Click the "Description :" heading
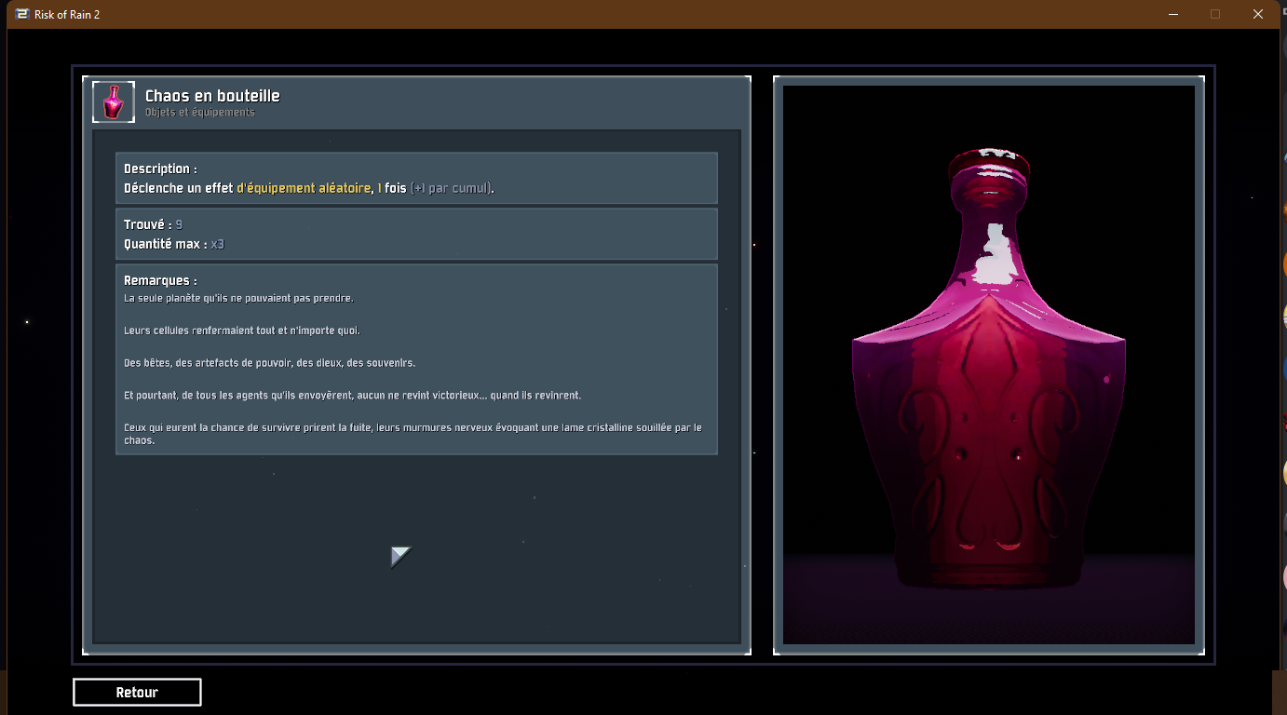Image resolution: width=1287 pixels, height=715 pixels. pos(160,169)
